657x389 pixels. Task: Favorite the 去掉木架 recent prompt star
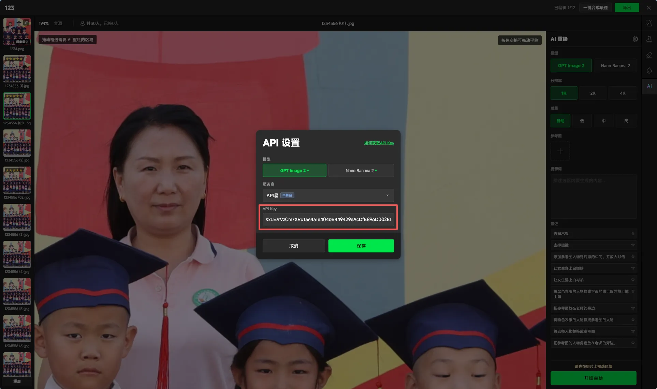click(633, 233)
